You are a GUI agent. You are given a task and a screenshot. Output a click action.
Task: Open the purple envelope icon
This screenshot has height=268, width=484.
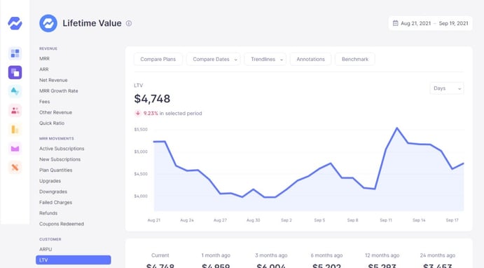coord(15,149)
